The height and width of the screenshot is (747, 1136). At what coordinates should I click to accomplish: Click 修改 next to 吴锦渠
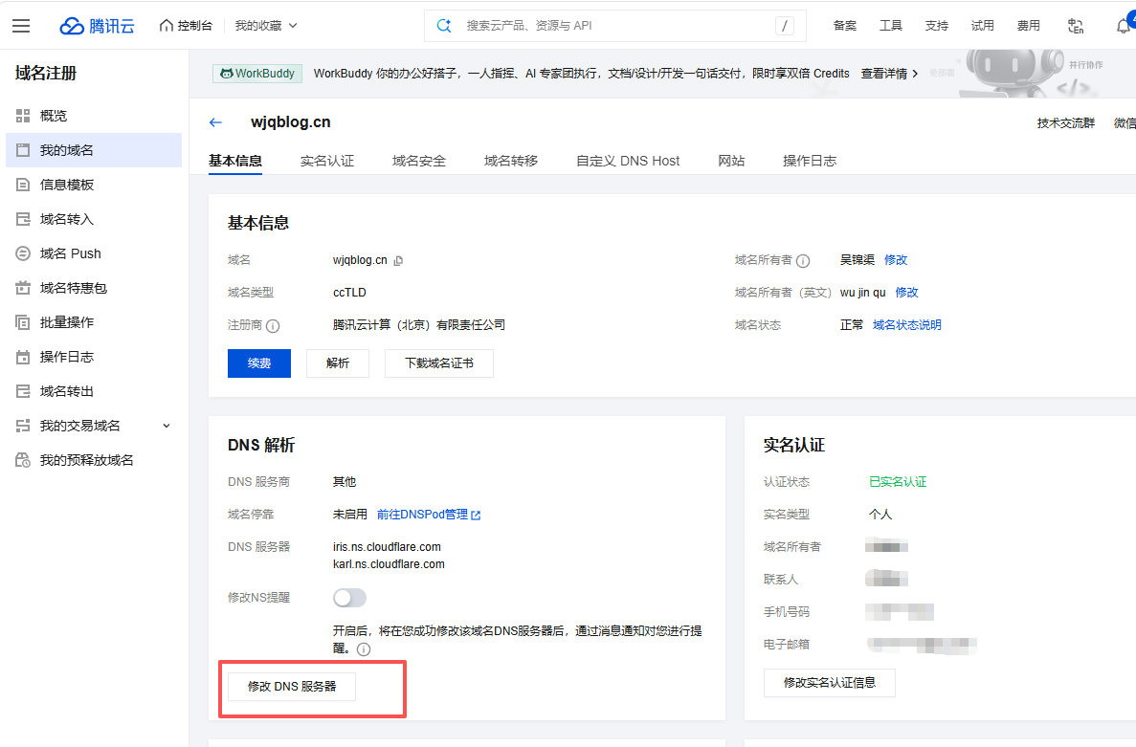point(896,260)
